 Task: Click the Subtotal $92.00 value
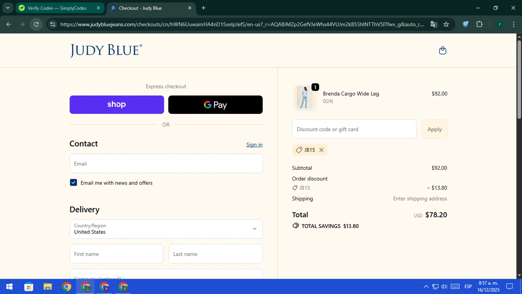(439, 168)
